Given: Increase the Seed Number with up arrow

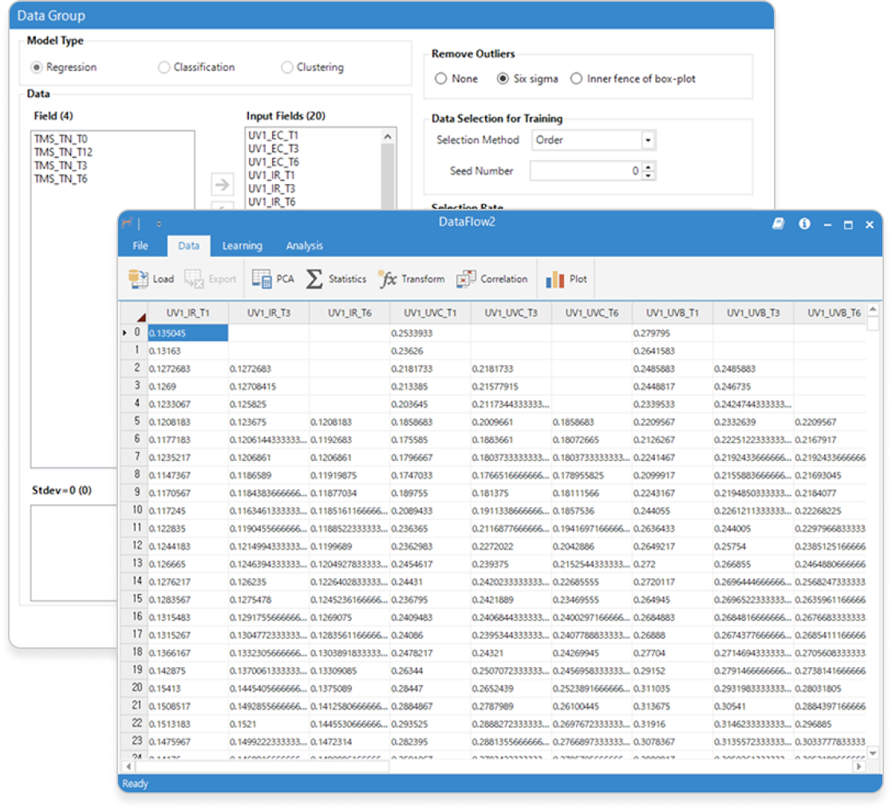Looking at the screenshot, I should [x=648, y=167].
